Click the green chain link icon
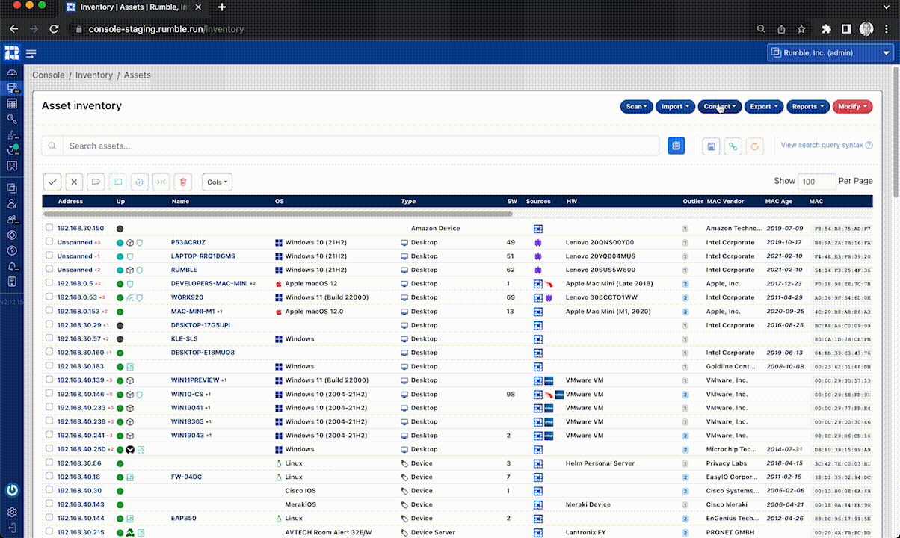Viewport: 900px width, 538px height. click(733, 146)
